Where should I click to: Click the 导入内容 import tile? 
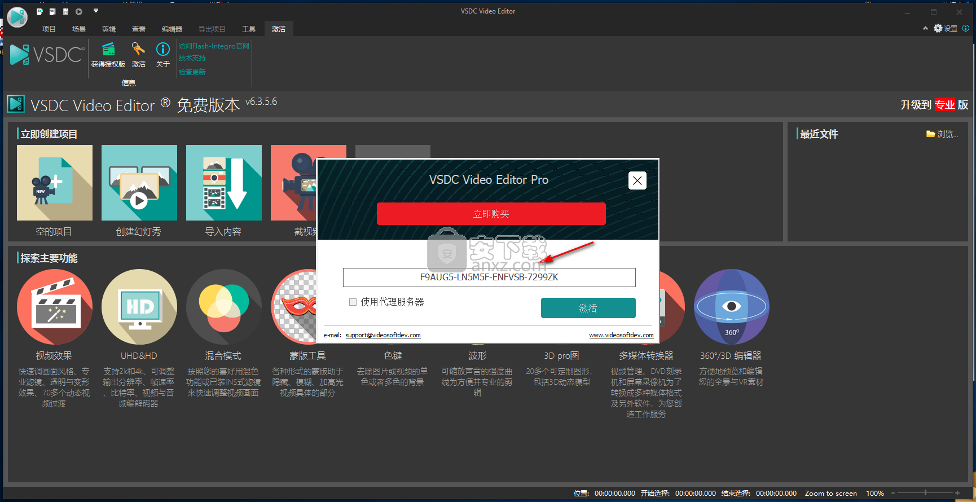click(x=223, y=183)
